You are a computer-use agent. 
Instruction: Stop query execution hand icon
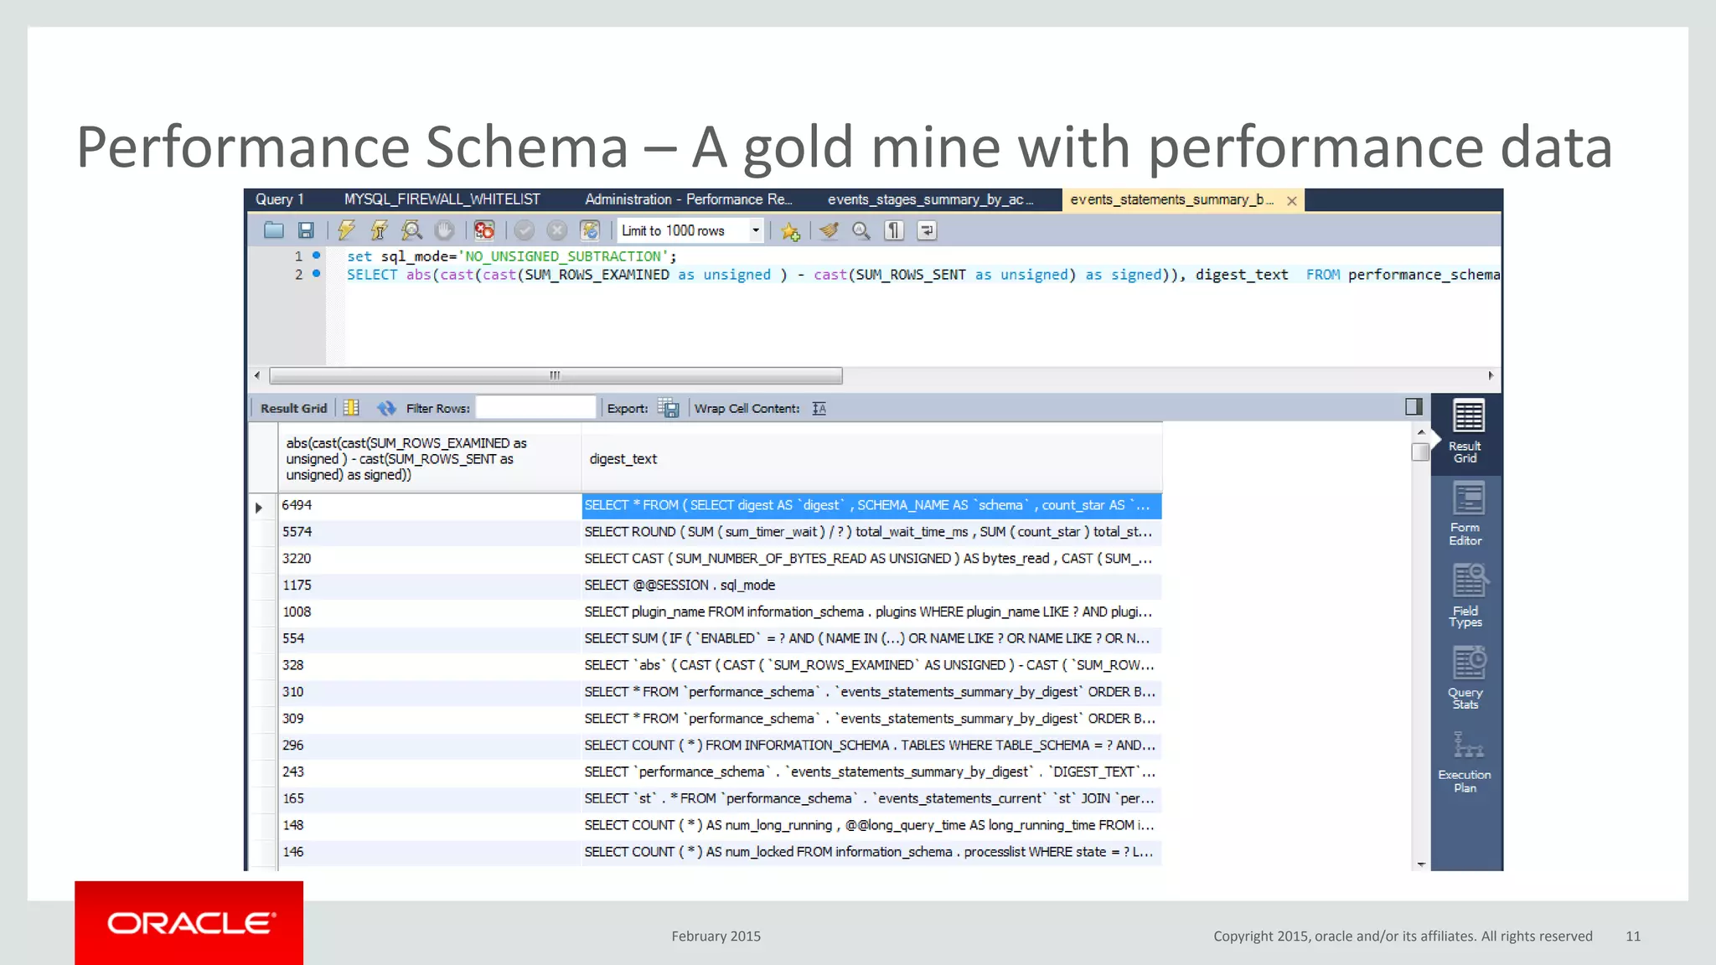[444, 230]
